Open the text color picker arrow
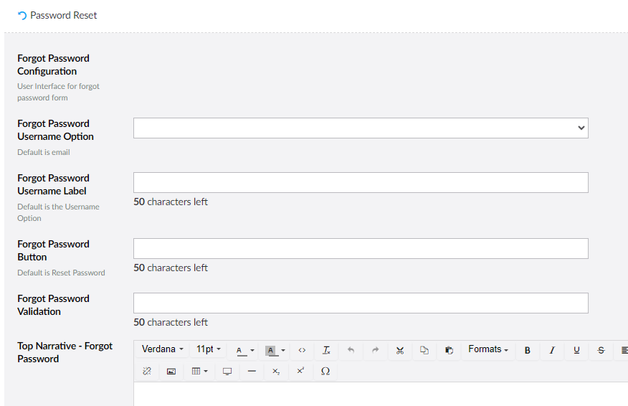Viewport: 628px width, 406px height. click(252, 351)
